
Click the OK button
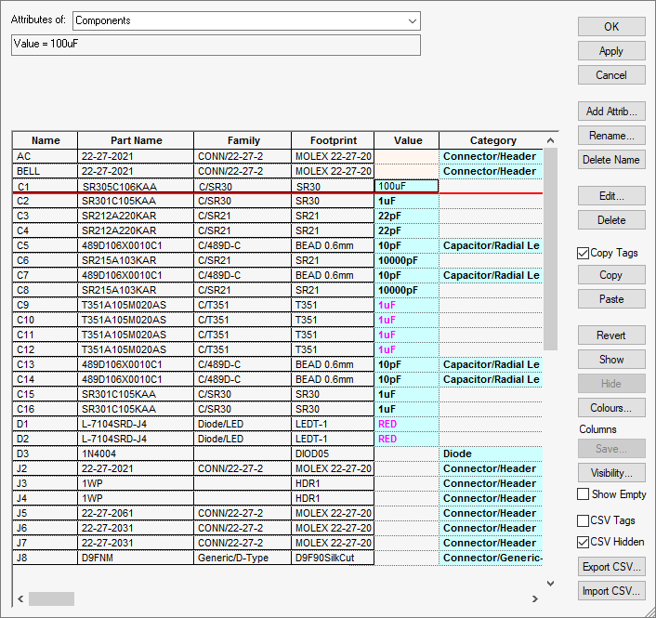coord(610,27)
